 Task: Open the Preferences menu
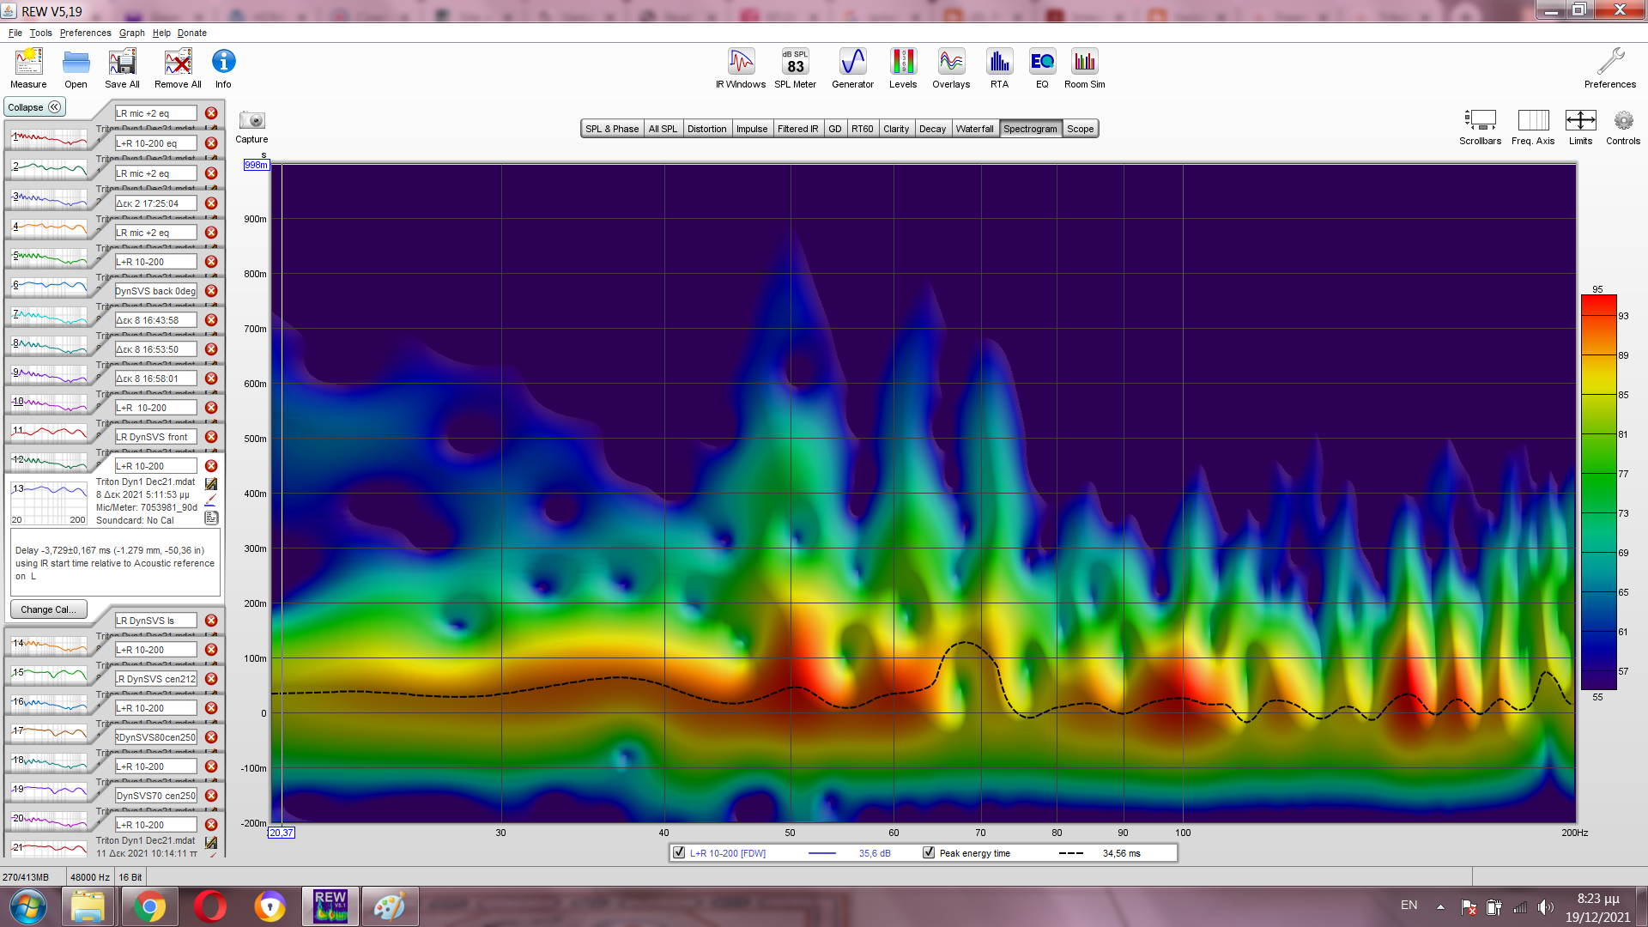tap(85, 33)
